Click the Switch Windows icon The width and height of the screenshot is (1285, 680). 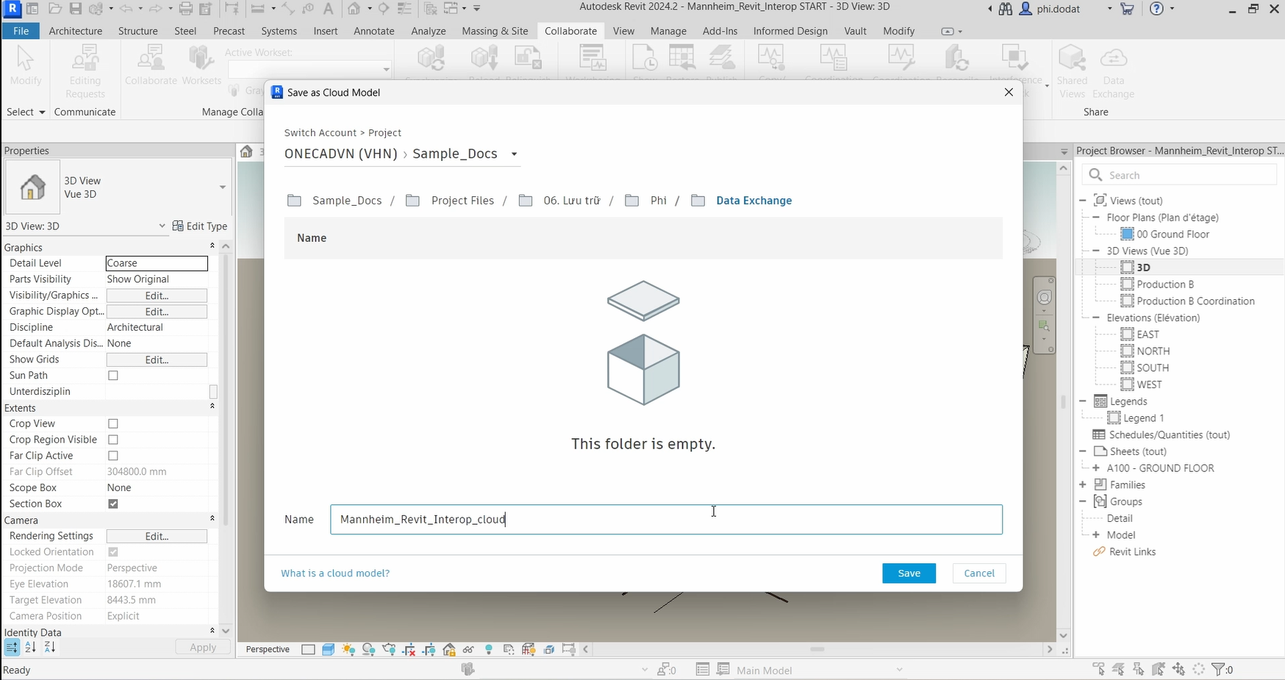(x=451, y=9)
